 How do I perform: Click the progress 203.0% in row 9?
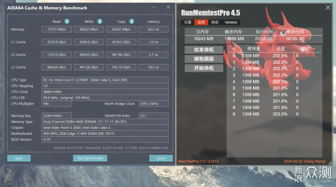(x=280, y=114)
